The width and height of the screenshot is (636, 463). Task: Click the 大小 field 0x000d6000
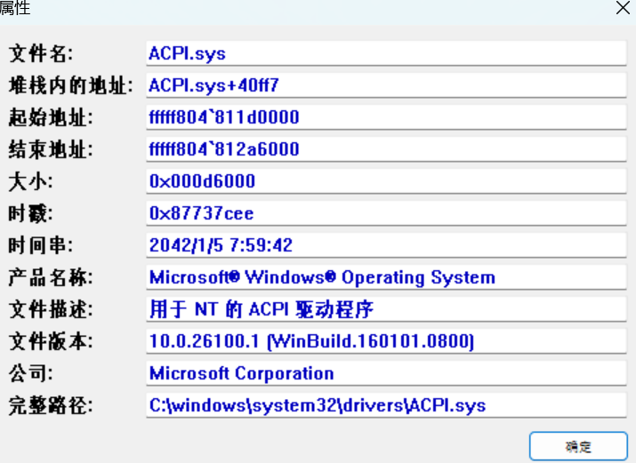pos(386,181)
